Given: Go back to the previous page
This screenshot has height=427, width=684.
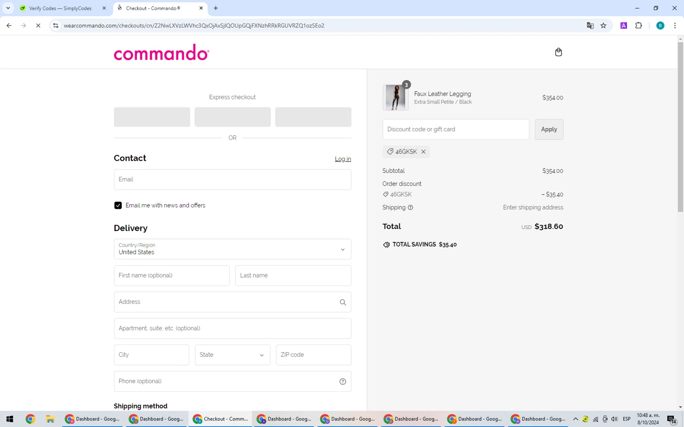Looking at the screenshot, I should pyautogui.click(x=9, y=26).
